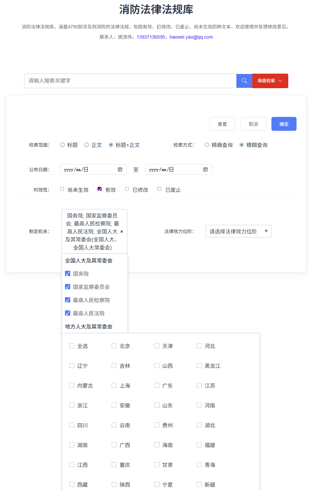The height and width of the screenshot is (490, 314).
Task: Open the 请选择法律效力位阶 dropdown
Action: (x=238, y=231)
